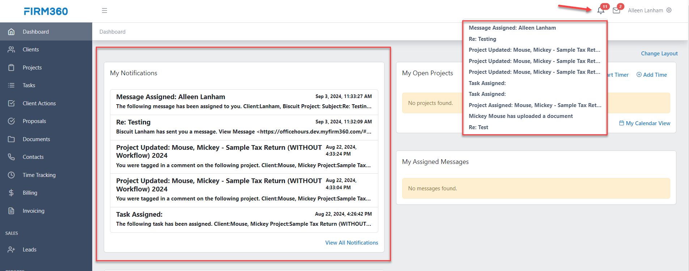Click the FIRM360 logo
Viewport: 689px width, 271px height.
tap(46, 11)
